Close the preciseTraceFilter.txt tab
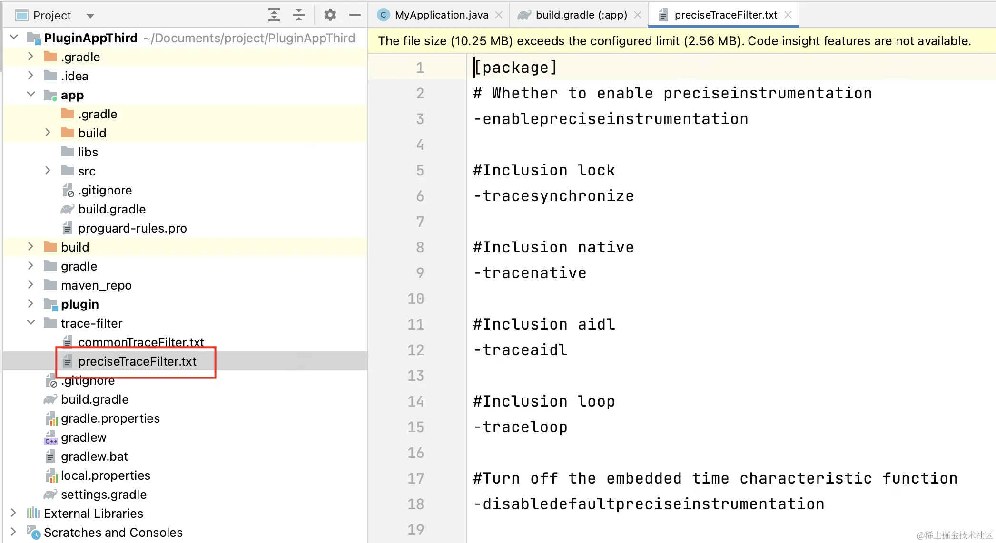The image size is (996, 543). 788,15
